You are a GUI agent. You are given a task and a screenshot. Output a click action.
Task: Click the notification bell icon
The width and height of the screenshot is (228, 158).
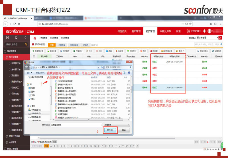pyautogui.click(x=204, y=31)
